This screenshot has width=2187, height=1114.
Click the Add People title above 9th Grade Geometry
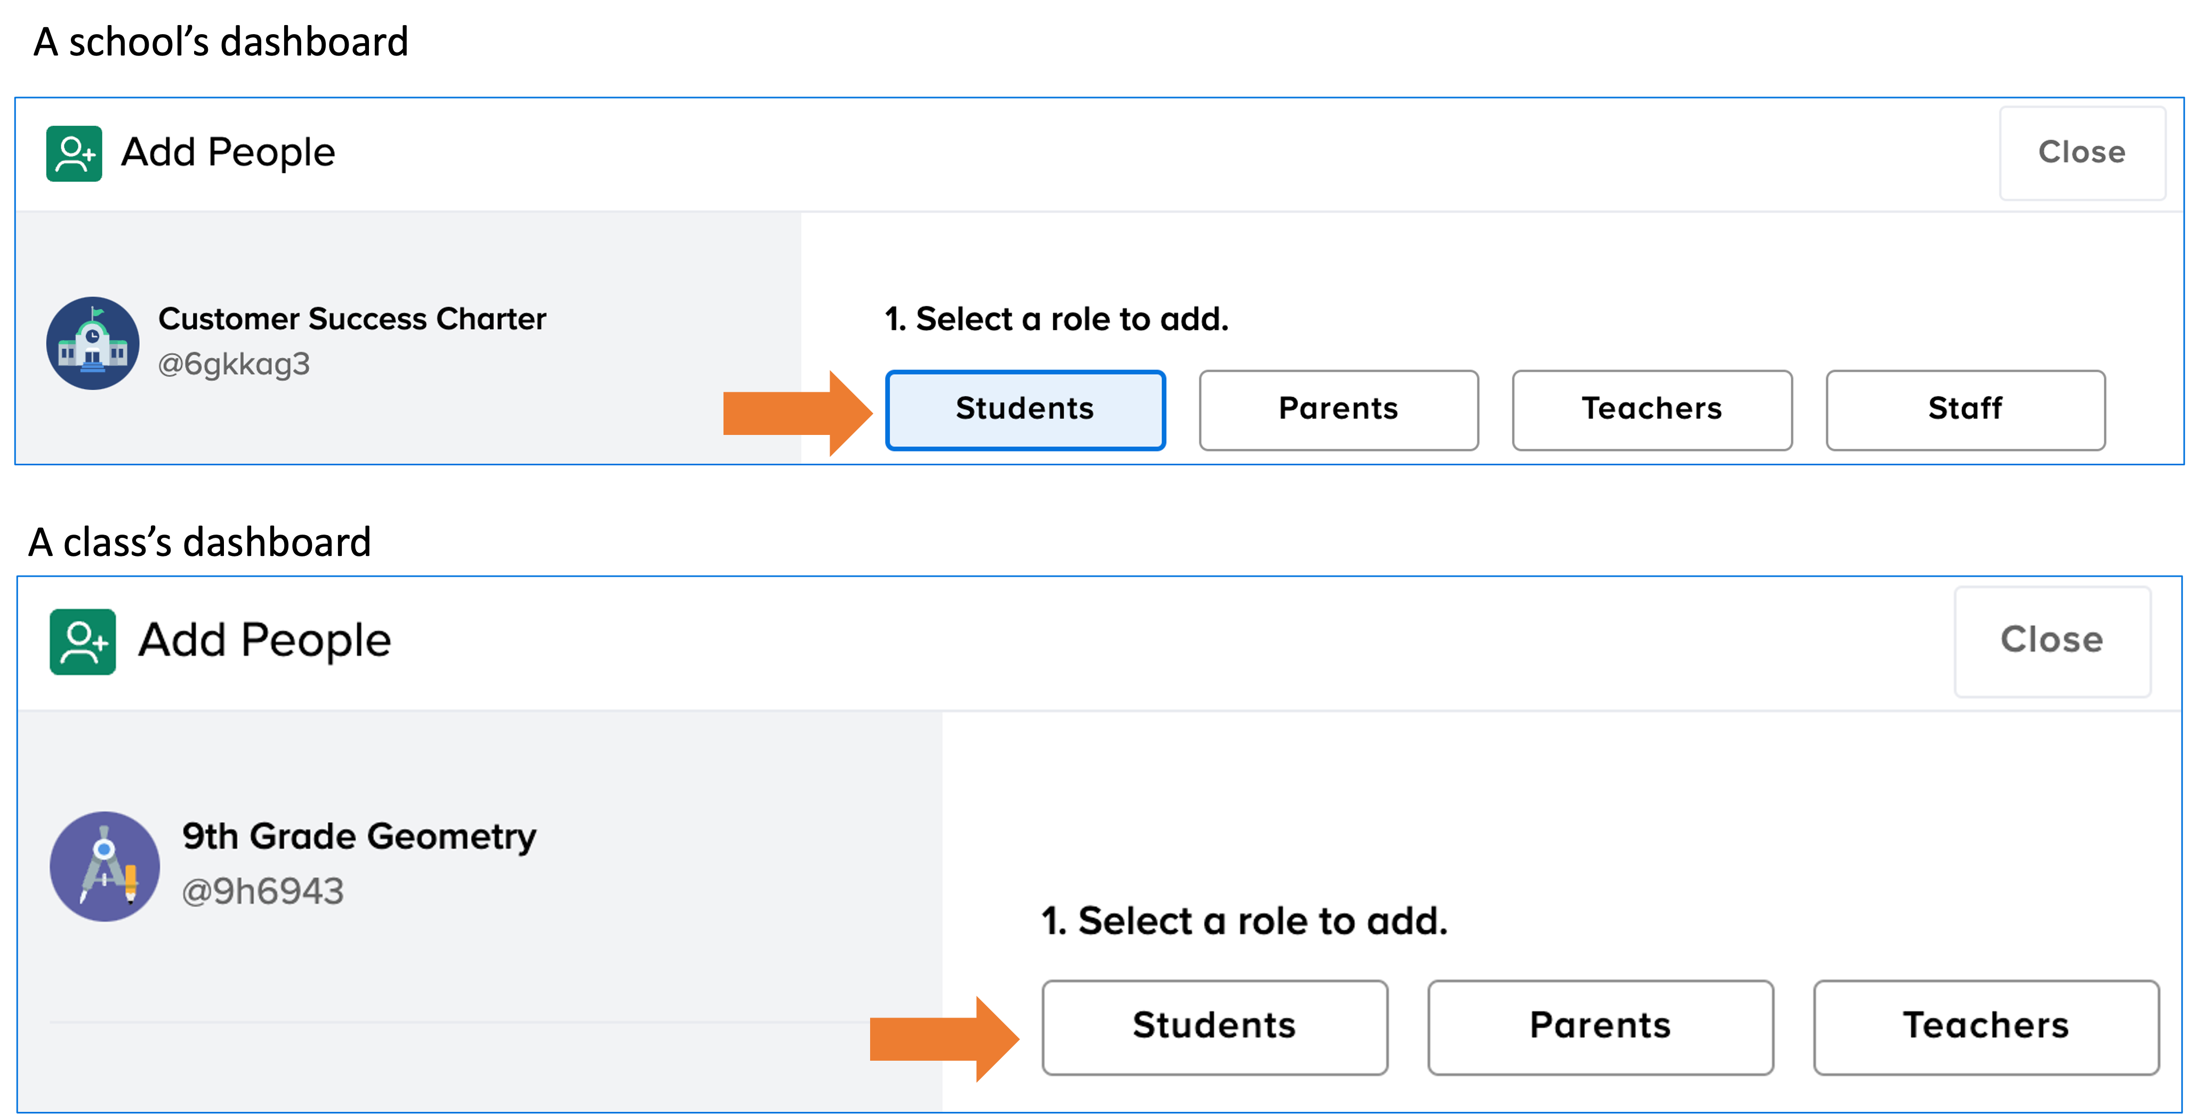point(264,640)
